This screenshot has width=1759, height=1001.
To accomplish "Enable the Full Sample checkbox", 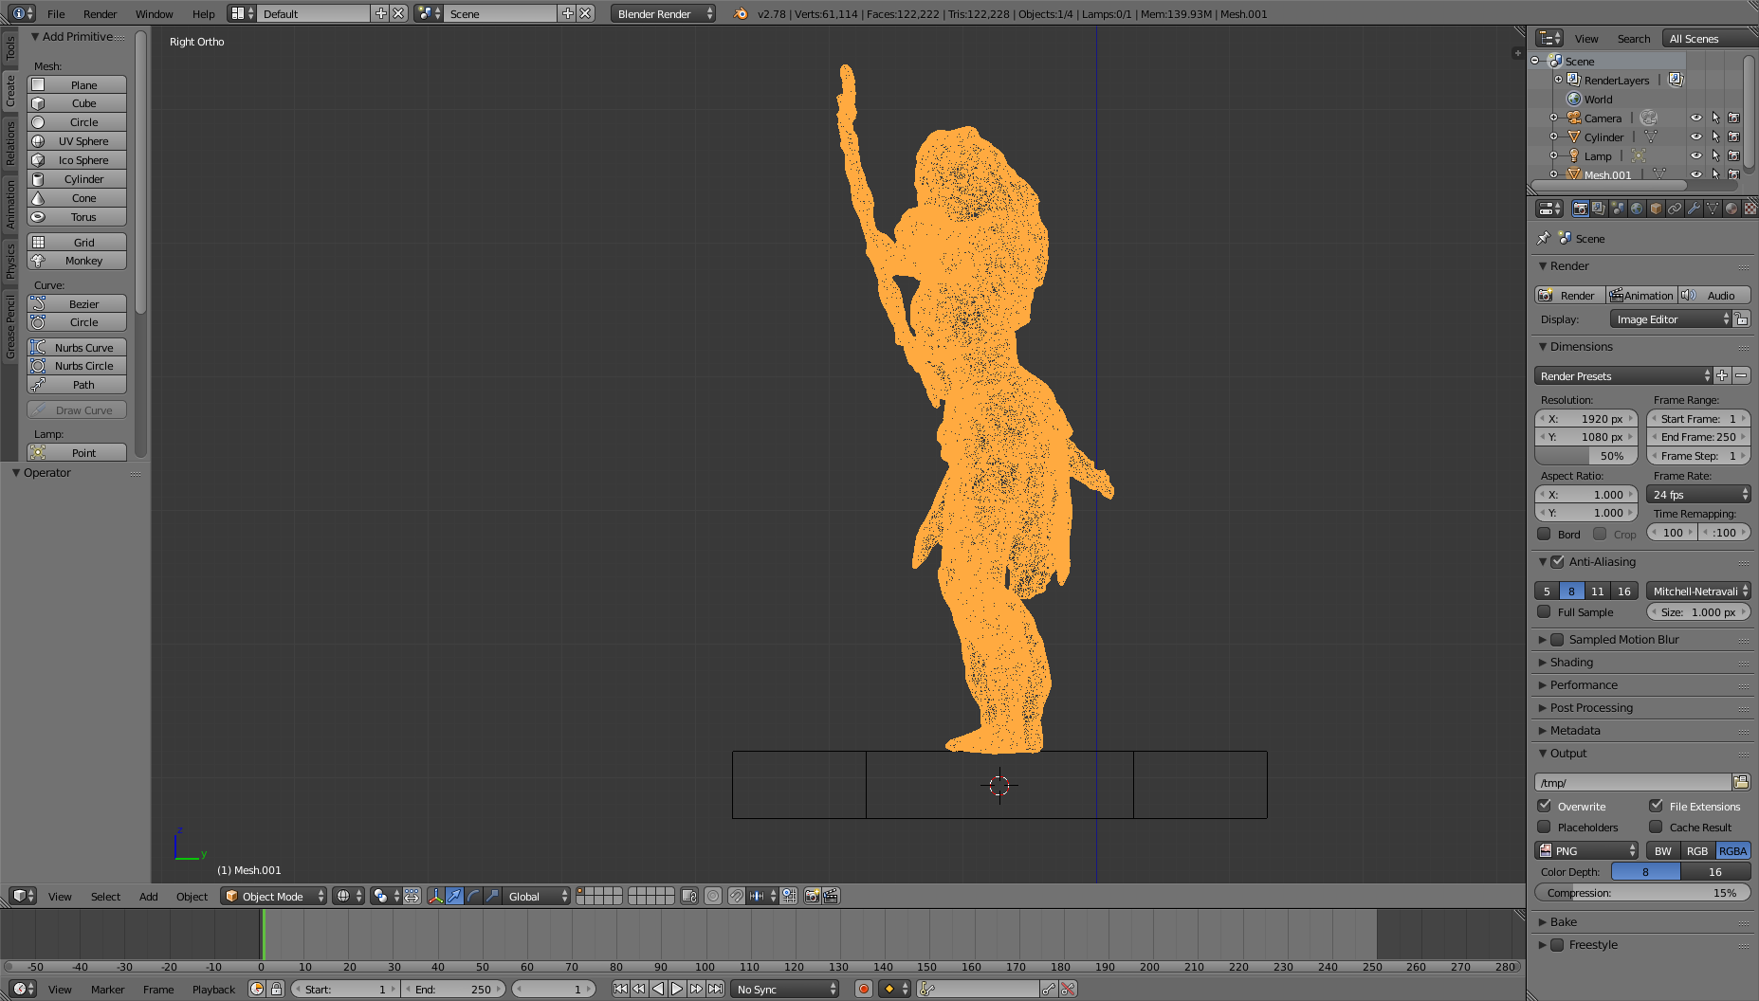I will point(1544,611).
